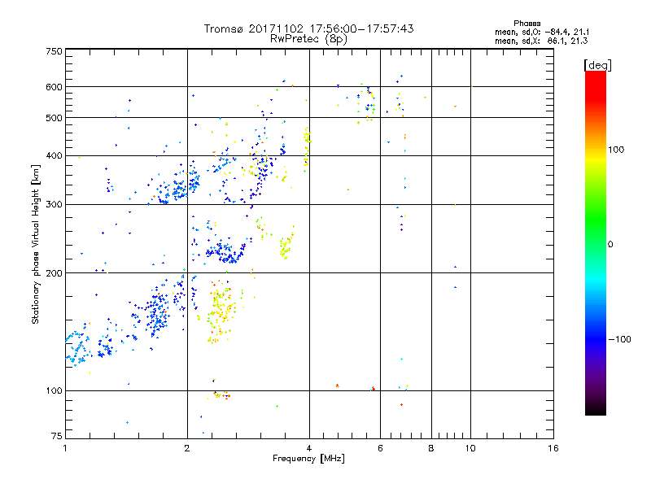The width and height of the screenshot is (651, 488).
Task: Click the y-axis tick label '600'
Action: (x=55, y=87)
